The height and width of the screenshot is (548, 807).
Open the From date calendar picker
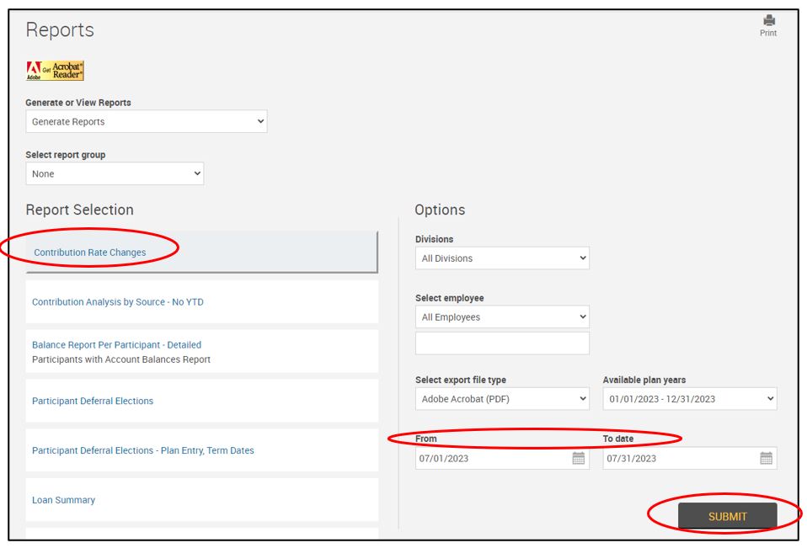pos(578,459)
